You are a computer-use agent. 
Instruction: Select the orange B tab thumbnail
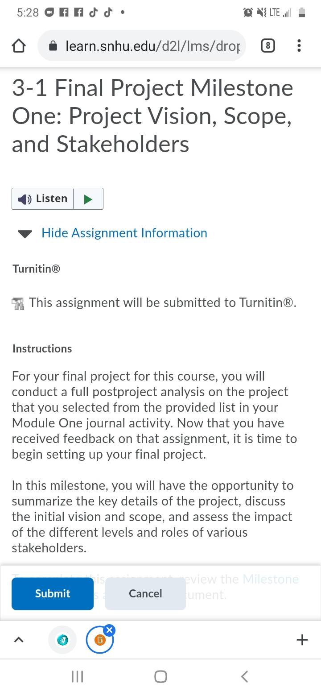(100, 640)
